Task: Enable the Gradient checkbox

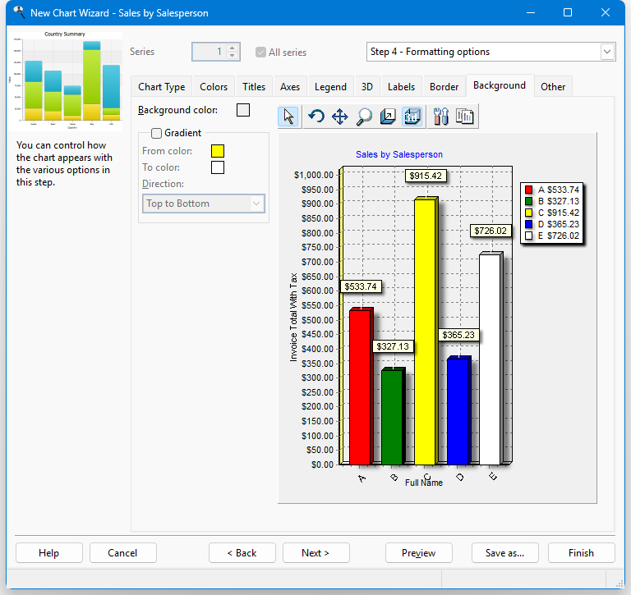Action: coord(156,133)
